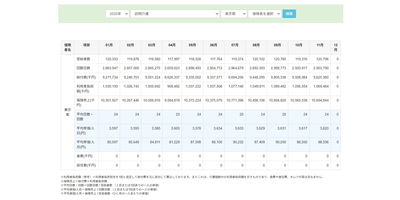400x200 pixels.
Task: Click the 食費(千円) row label
Action: [84, 156]
